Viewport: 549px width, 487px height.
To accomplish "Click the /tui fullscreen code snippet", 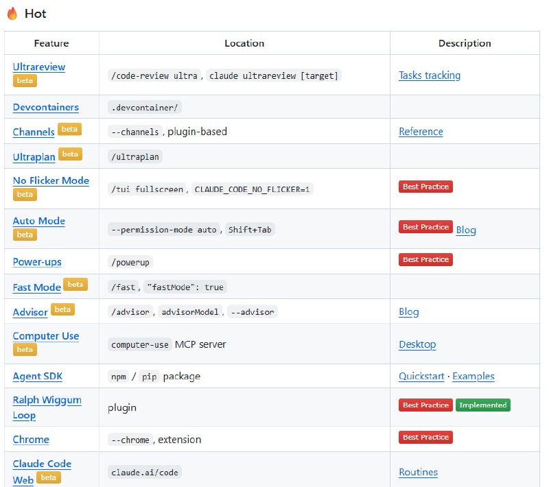I will [147, 189].
